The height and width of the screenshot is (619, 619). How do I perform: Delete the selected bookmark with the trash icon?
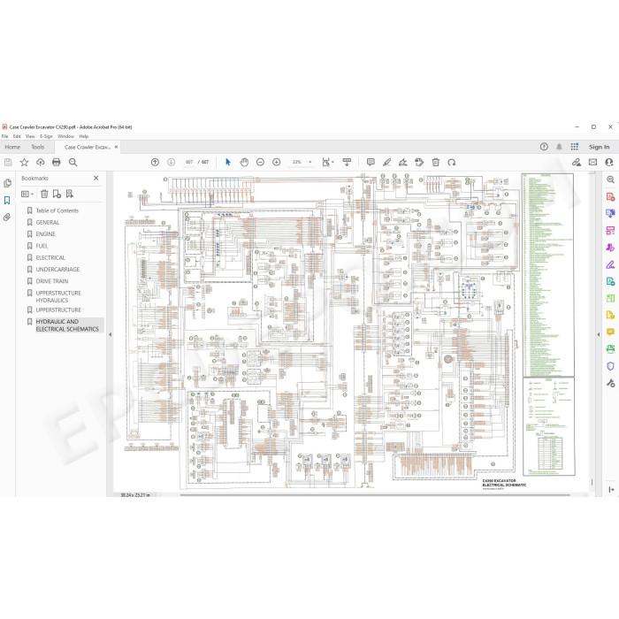44,194
